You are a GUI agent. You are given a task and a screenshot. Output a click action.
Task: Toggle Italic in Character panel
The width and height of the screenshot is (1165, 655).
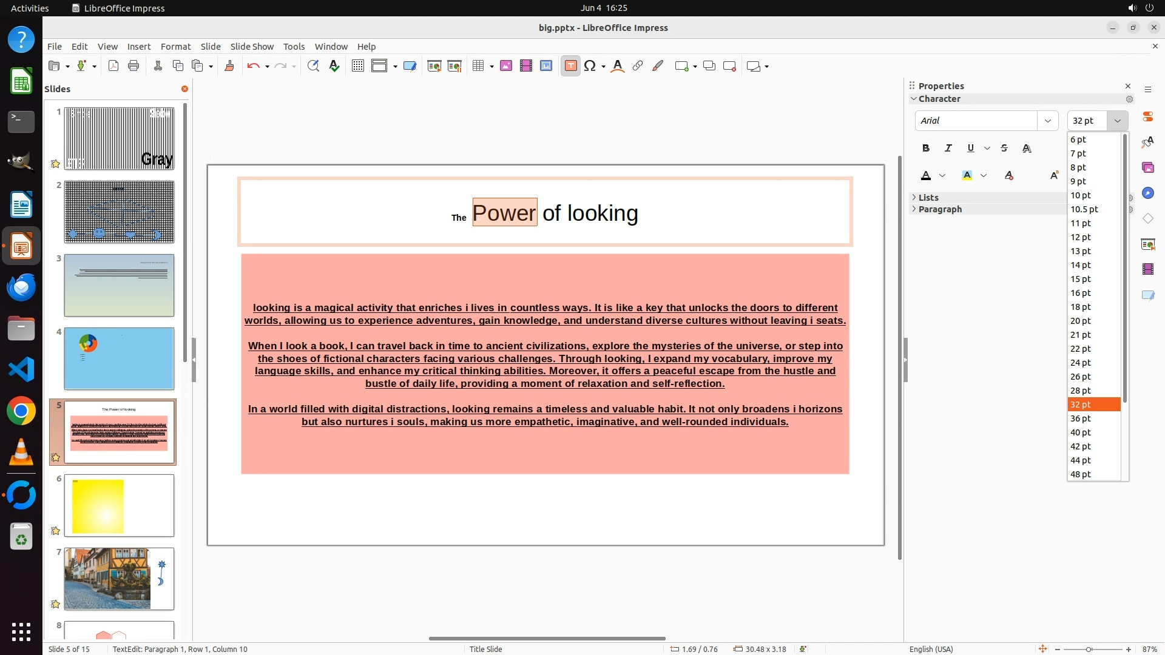pos(948,148)
